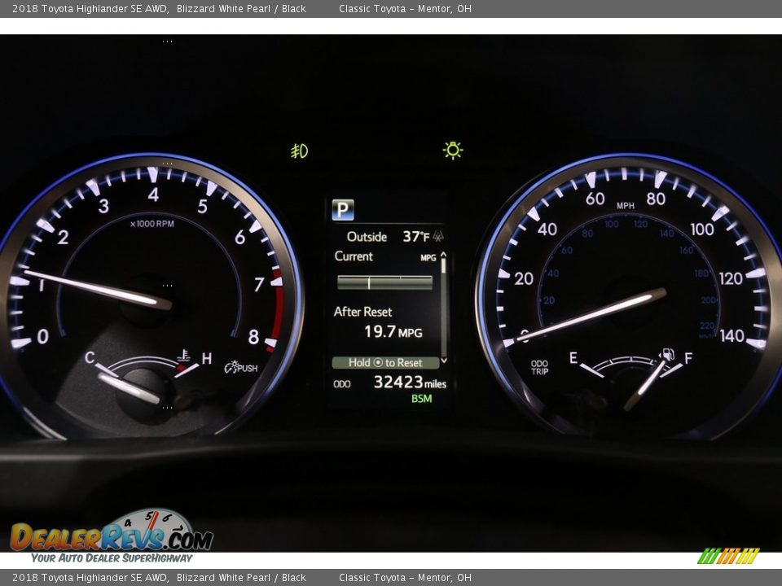Click the bottom caption "Classic Toyota – Mentor, OH"
Screen dimensions: 782x586
405,578
